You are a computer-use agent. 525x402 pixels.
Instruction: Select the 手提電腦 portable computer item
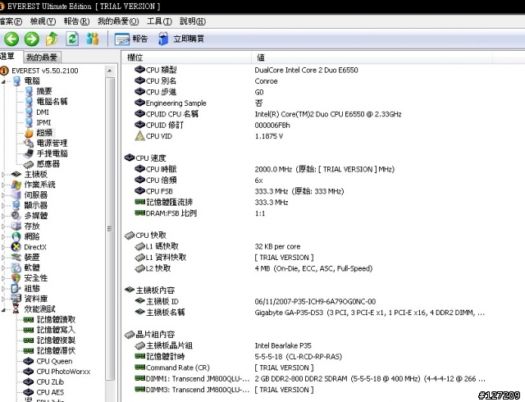[52, 153]
